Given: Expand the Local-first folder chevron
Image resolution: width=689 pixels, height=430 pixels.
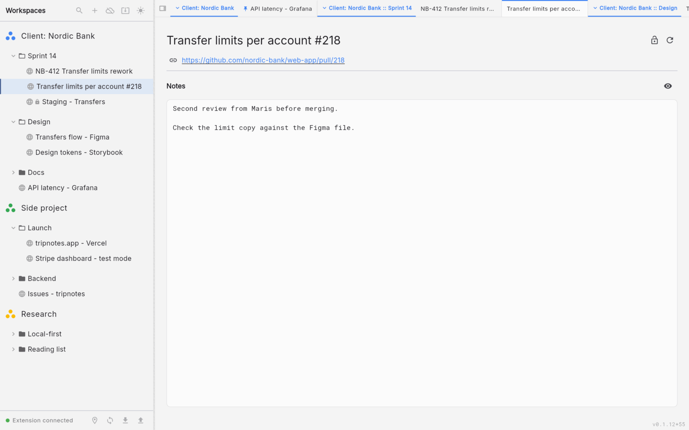Looking at the screenshot, I should click(x=13, y=334).
